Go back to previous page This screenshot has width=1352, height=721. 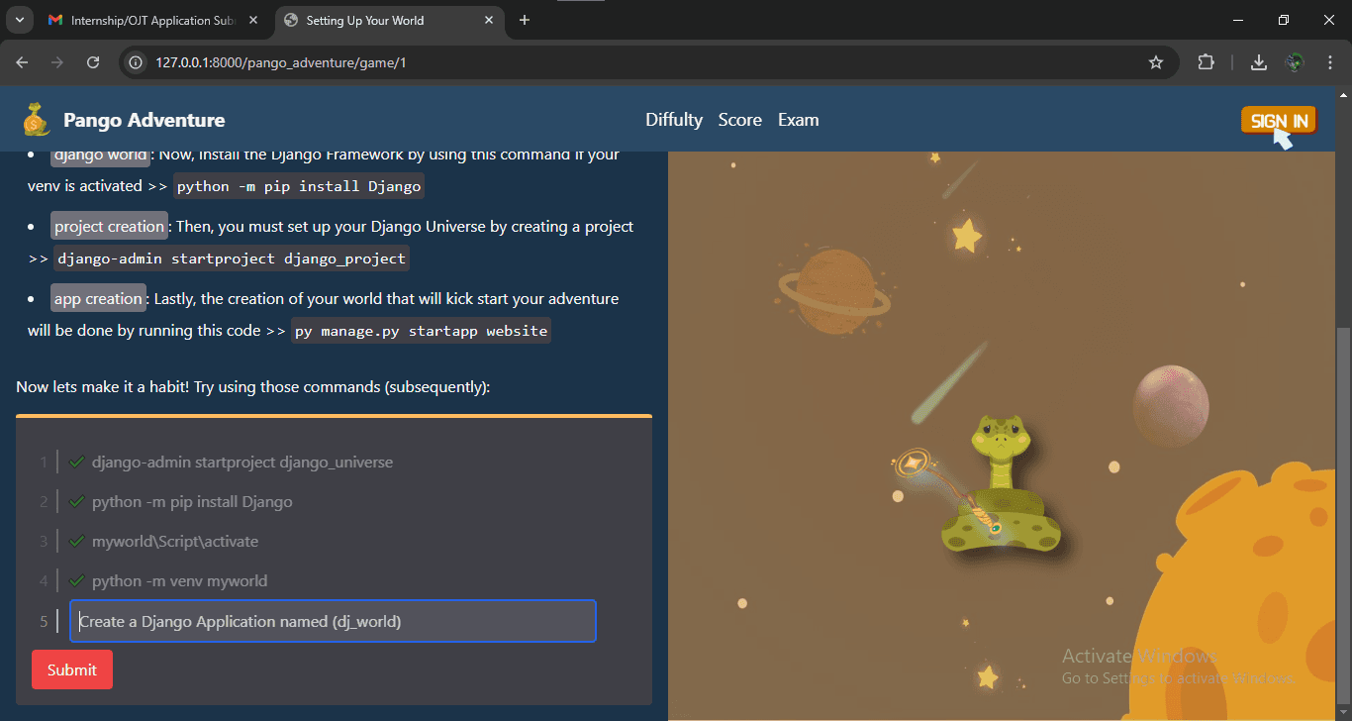coord(22,62)
